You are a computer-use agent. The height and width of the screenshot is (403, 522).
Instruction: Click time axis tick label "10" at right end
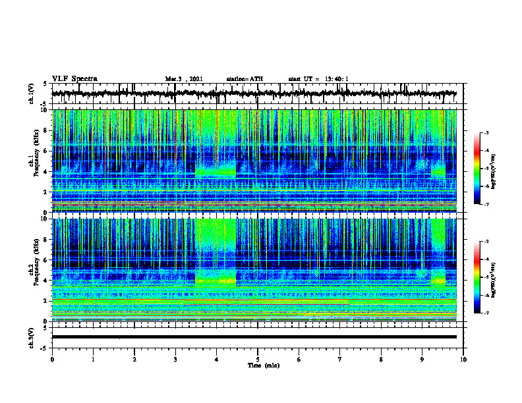[463, 360]
